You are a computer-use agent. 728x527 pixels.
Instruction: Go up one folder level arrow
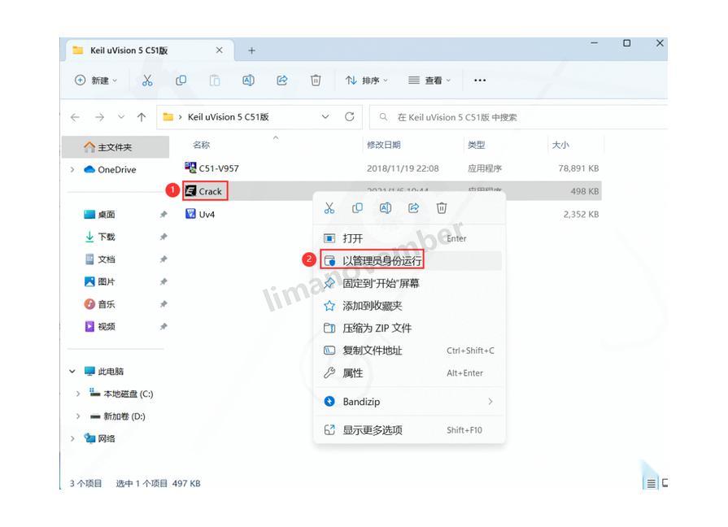pos(142,117)
